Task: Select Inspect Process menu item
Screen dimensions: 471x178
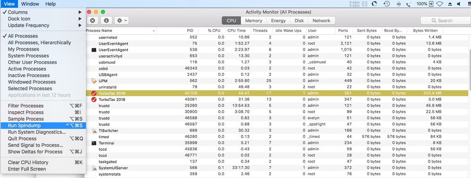Action: tap(43, 113)
